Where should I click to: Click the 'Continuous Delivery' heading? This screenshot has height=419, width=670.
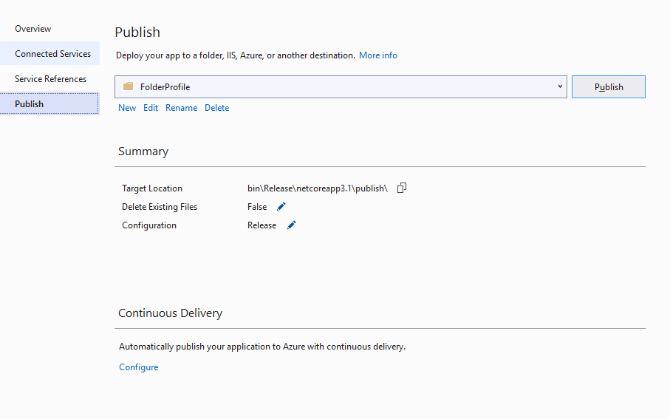[170, 313]
